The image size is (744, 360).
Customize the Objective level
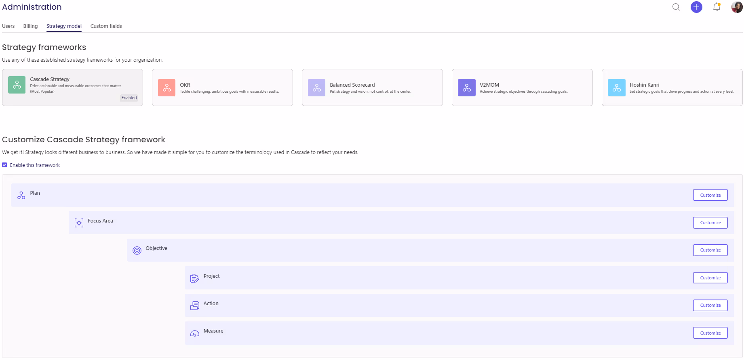point(710,250)
